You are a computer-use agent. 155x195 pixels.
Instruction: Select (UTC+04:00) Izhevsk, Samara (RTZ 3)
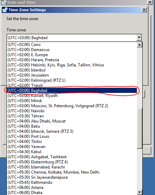click(72, 131)
